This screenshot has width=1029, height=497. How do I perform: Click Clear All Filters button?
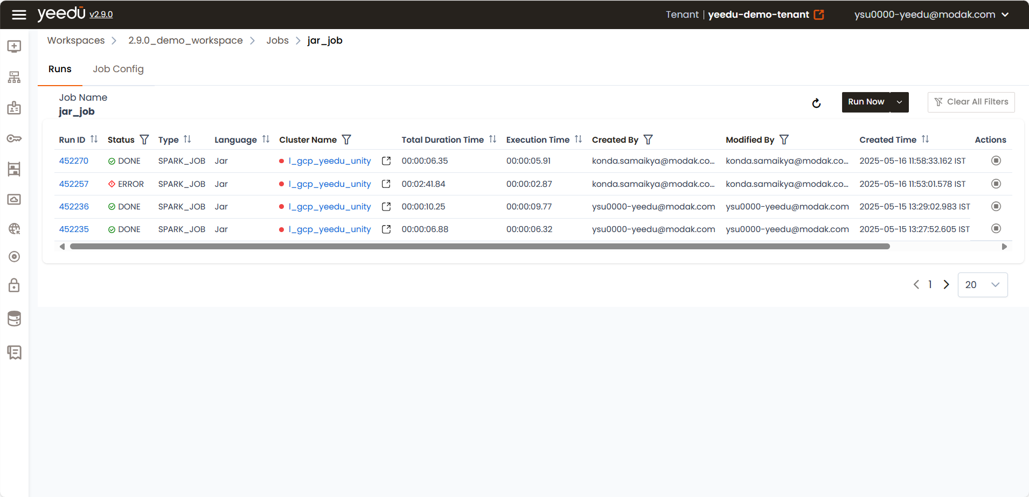tap(971, 102)
